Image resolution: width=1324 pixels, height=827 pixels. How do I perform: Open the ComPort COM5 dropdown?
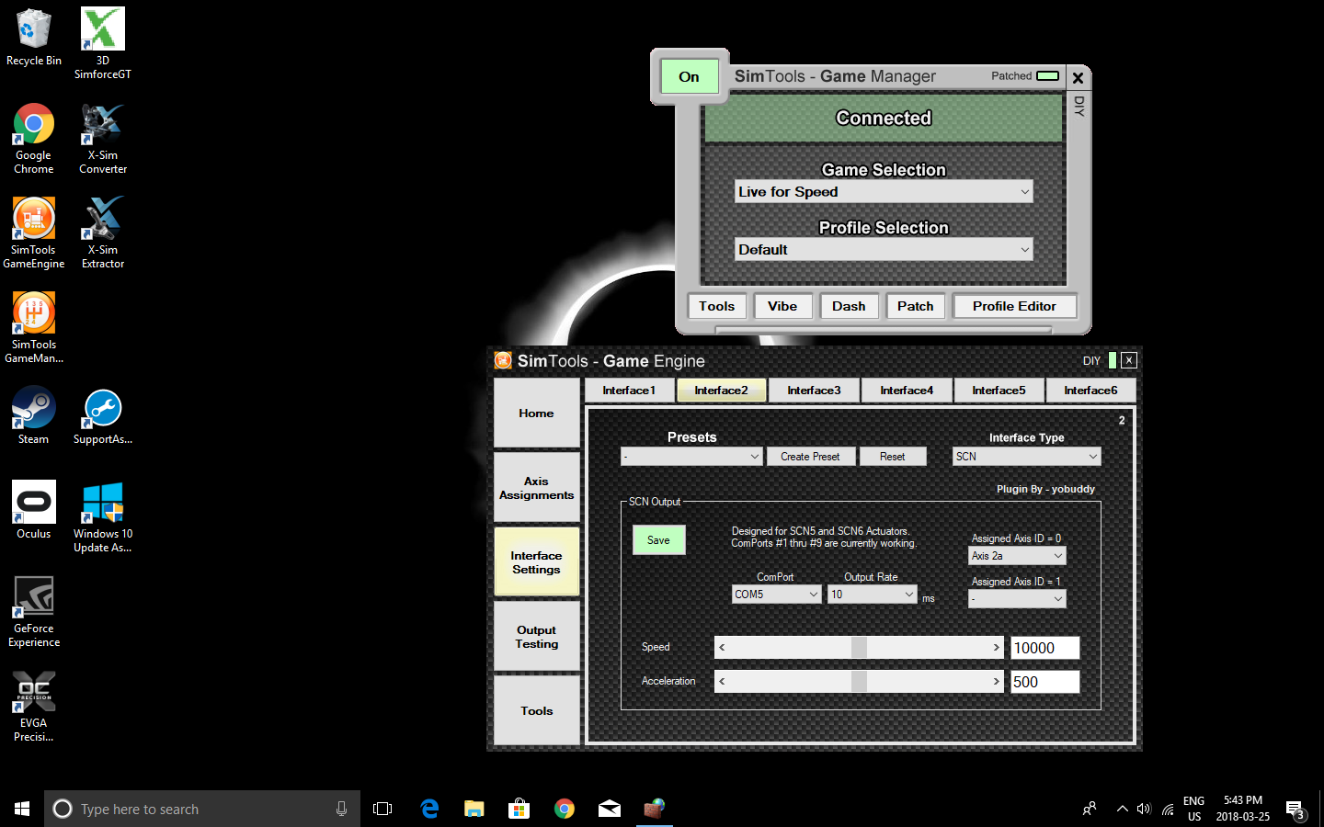776,595
